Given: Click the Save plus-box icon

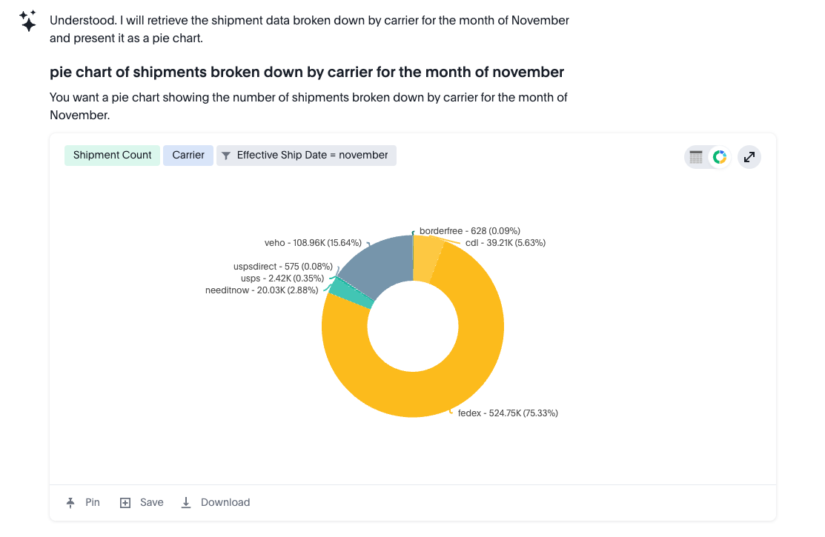Looking at the screenshot, I should pyautogui.click(x=125, y=503).
